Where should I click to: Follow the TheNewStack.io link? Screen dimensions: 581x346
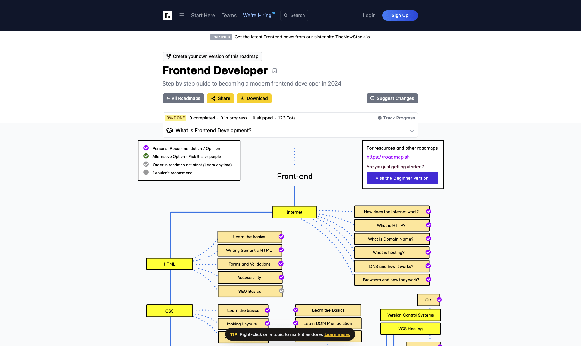352,37
